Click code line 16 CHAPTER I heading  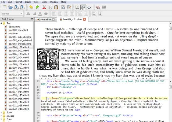(x=59, y=93)
